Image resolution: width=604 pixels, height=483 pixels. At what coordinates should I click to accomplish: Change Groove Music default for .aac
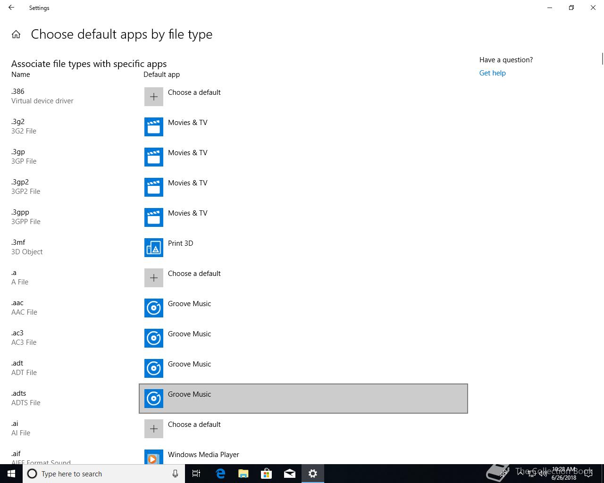[x=303, y=308]
